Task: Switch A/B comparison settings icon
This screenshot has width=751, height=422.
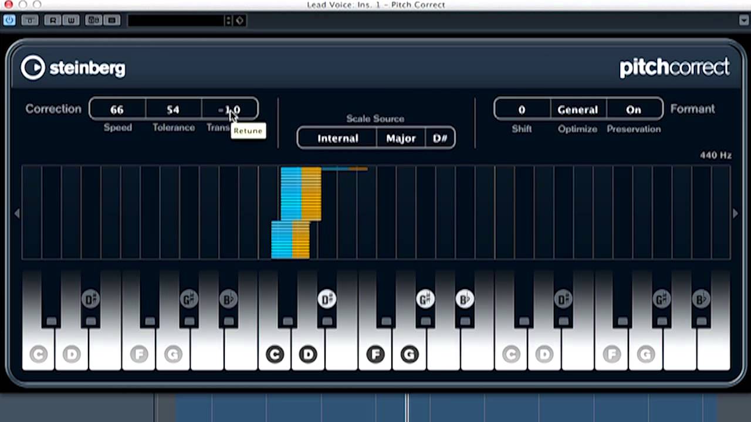Action: coord(94,21)
